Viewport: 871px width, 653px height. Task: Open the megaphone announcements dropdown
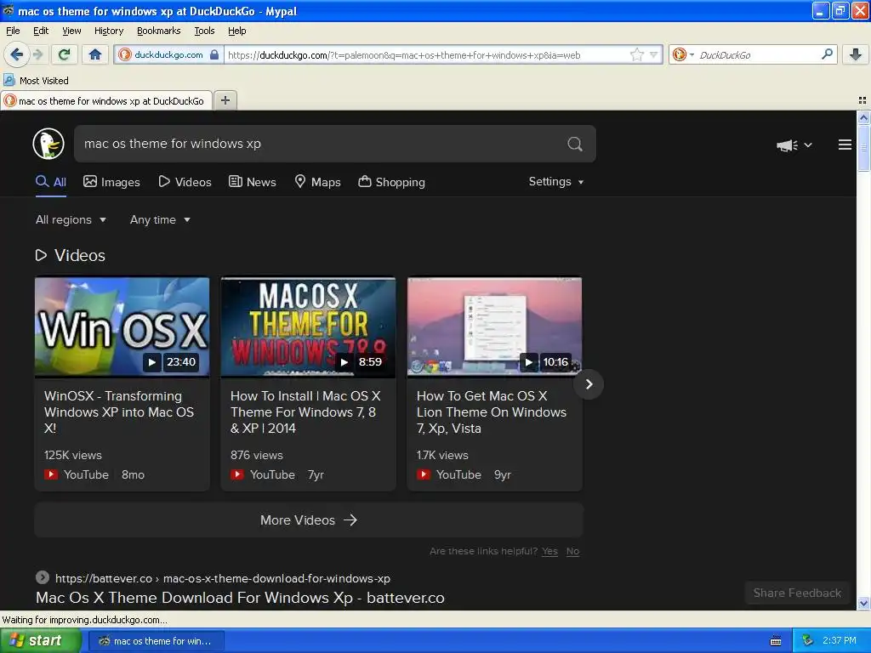[x=794, y=145]
